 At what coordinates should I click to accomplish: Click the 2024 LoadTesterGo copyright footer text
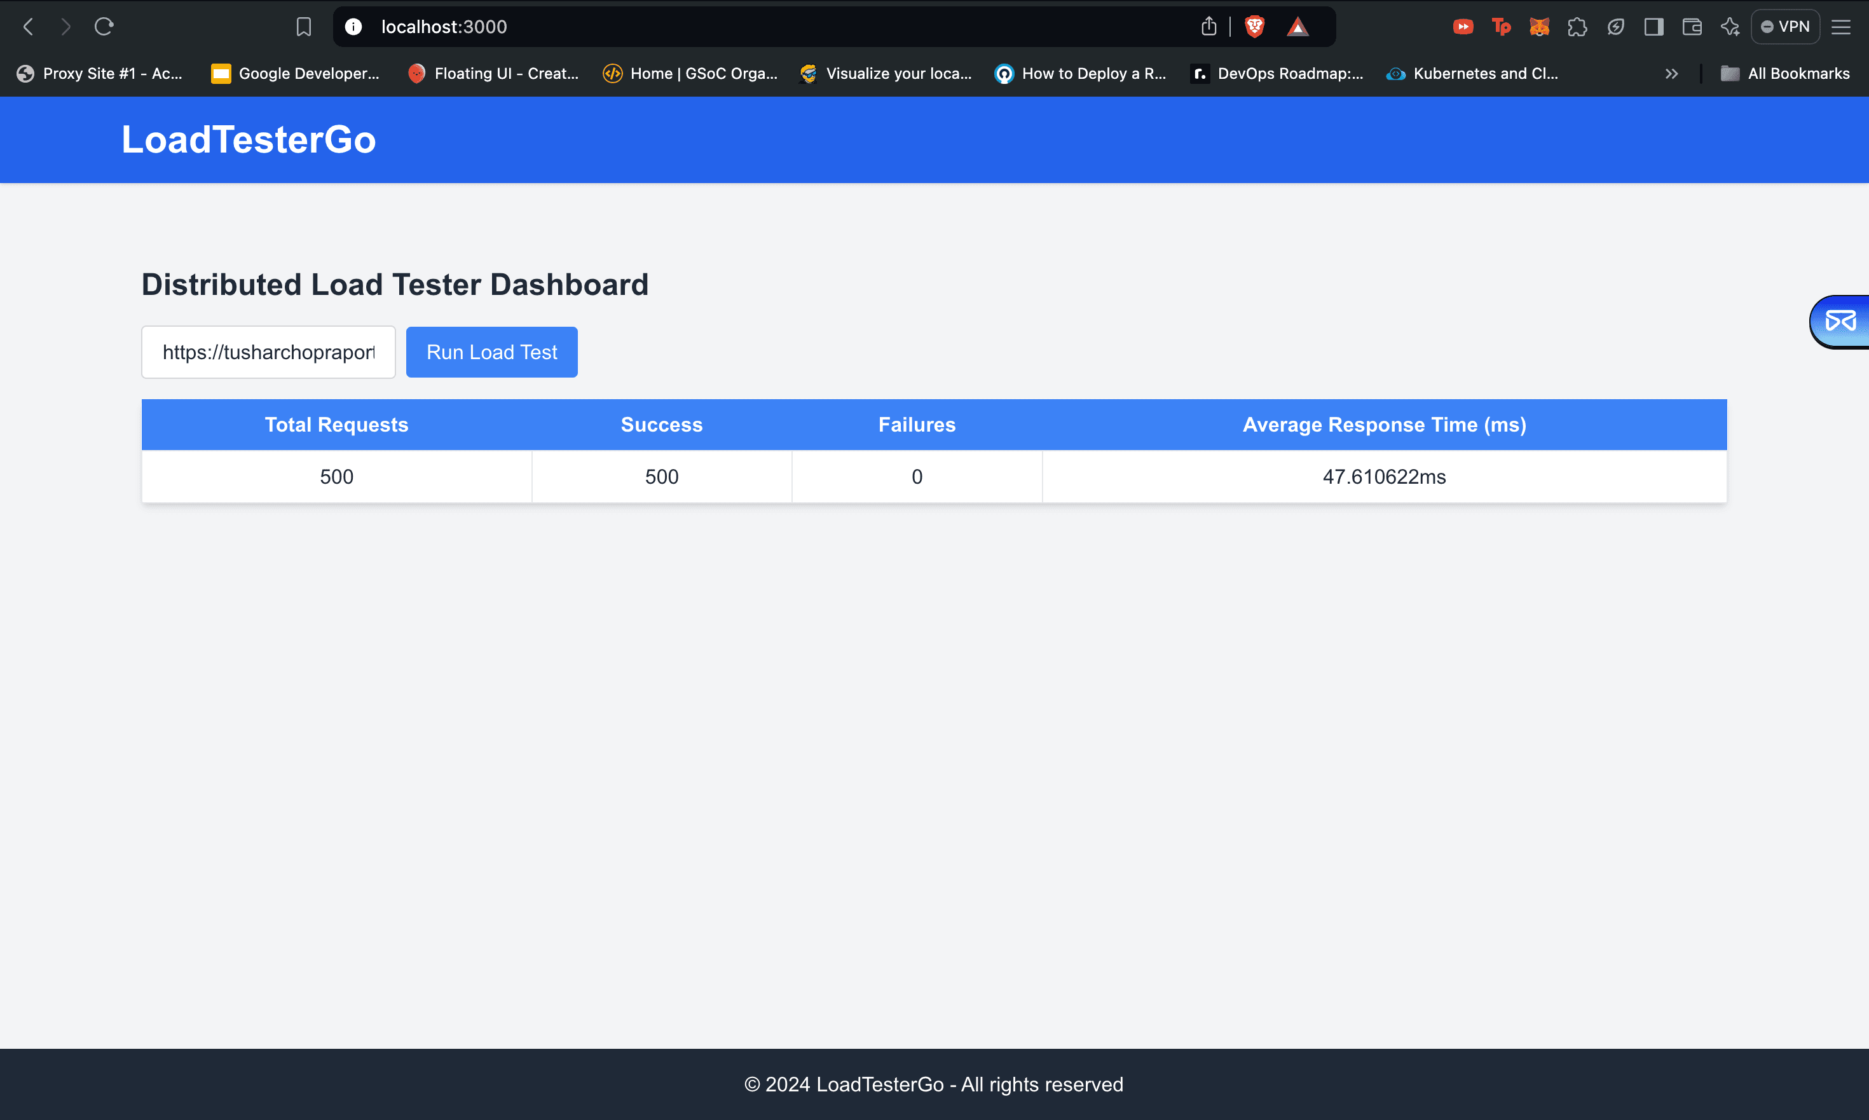pyautogui.click(x=934, y=1084)
